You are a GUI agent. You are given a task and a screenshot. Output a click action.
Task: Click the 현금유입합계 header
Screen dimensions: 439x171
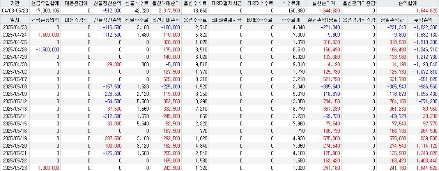[x=45, y=4]
